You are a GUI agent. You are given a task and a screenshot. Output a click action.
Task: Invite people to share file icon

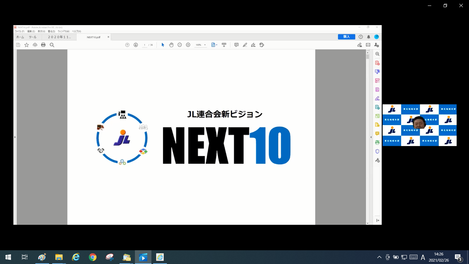click(376, 45)
